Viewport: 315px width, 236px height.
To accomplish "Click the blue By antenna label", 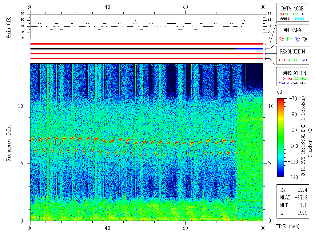I will point(297,39).
